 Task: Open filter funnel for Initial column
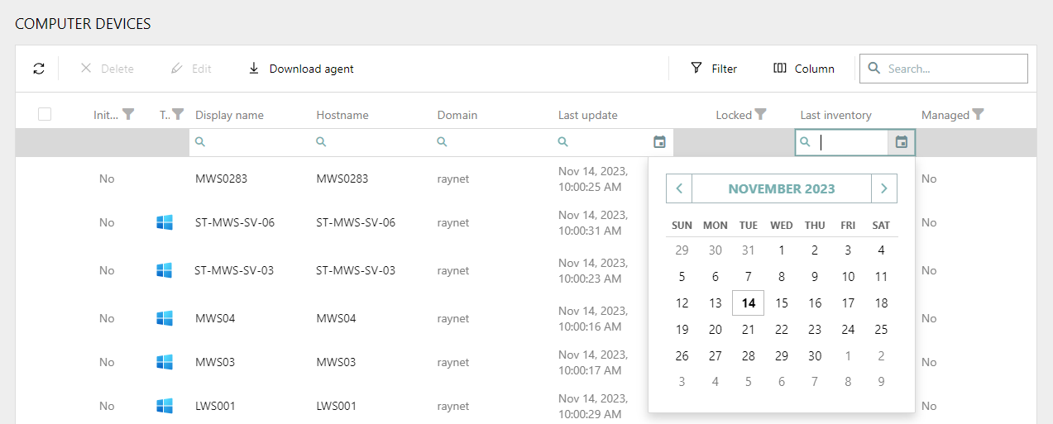(128, 115)
